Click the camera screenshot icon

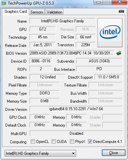pyautogui.click(x=121, y=11)
